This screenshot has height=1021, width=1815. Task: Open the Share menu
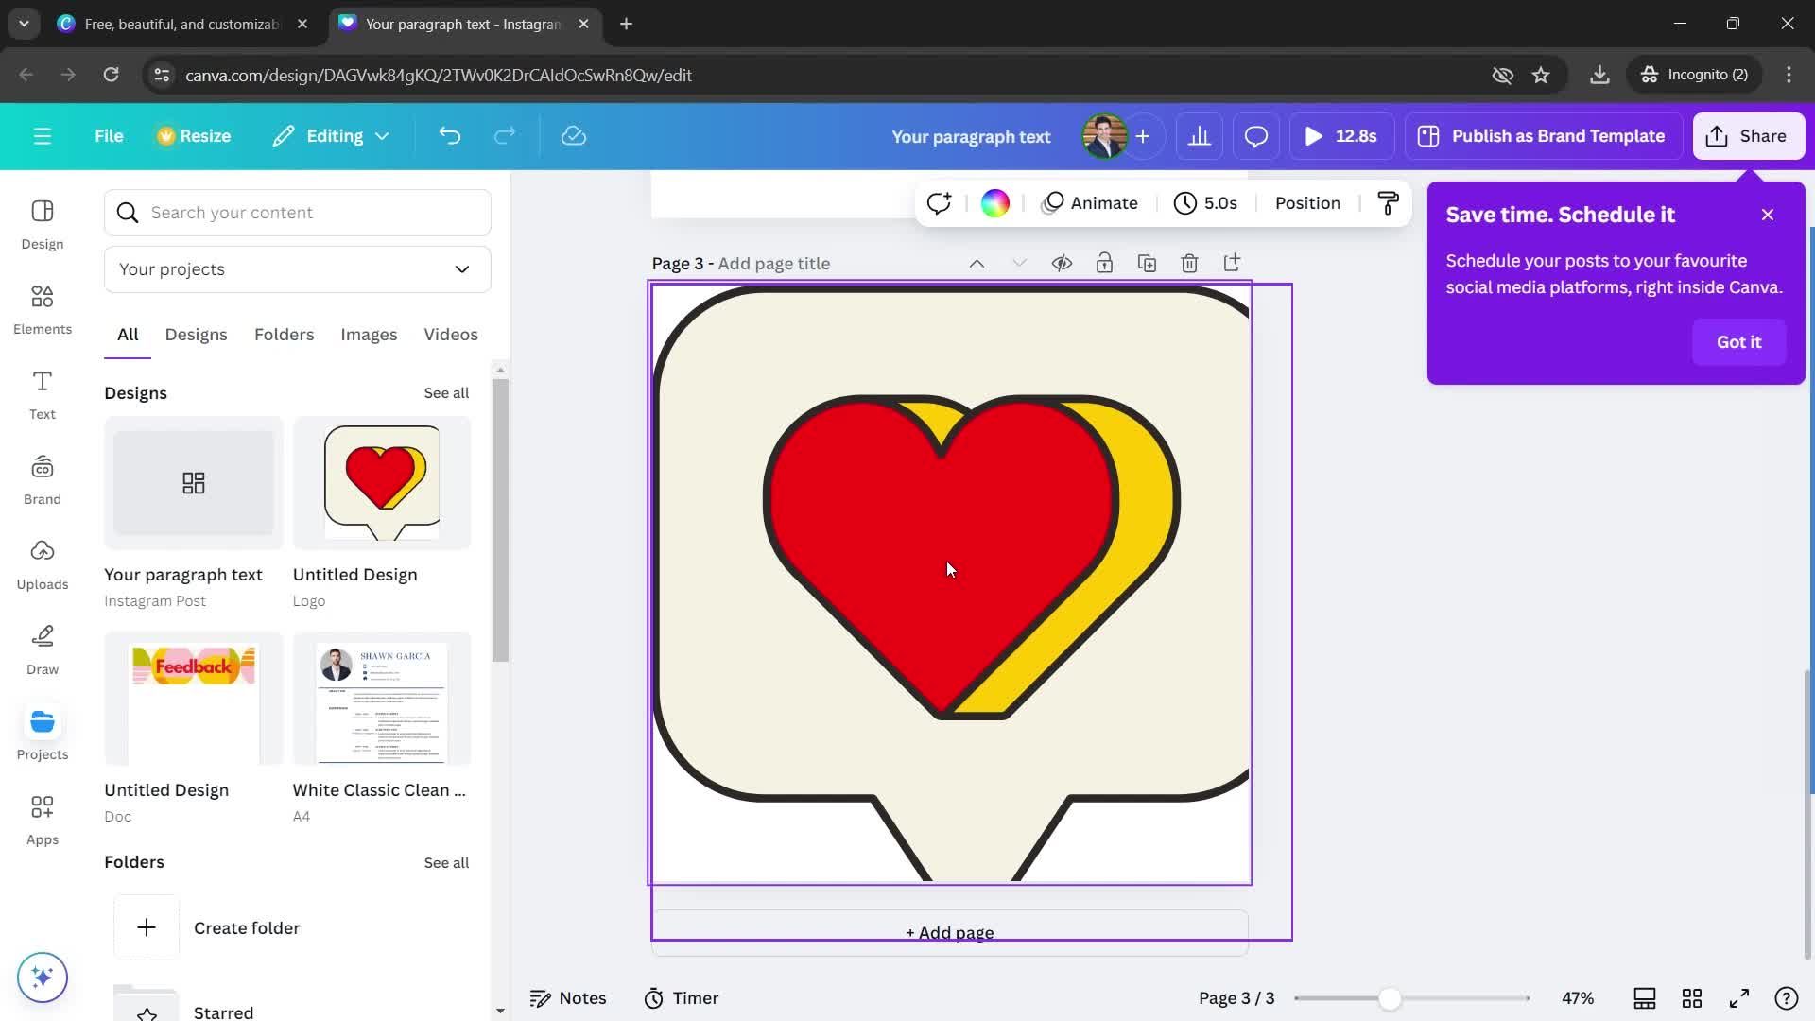(x=1748, y=136)
